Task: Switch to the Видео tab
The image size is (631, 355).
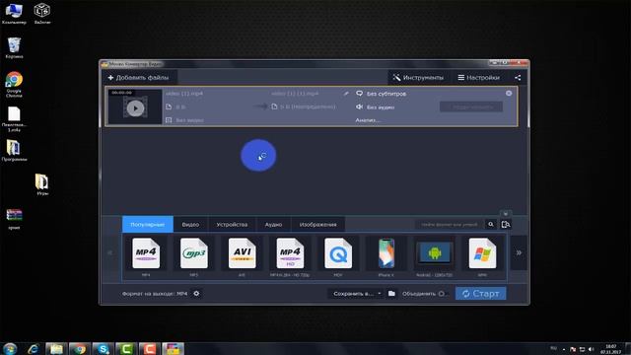Action: 190,224
